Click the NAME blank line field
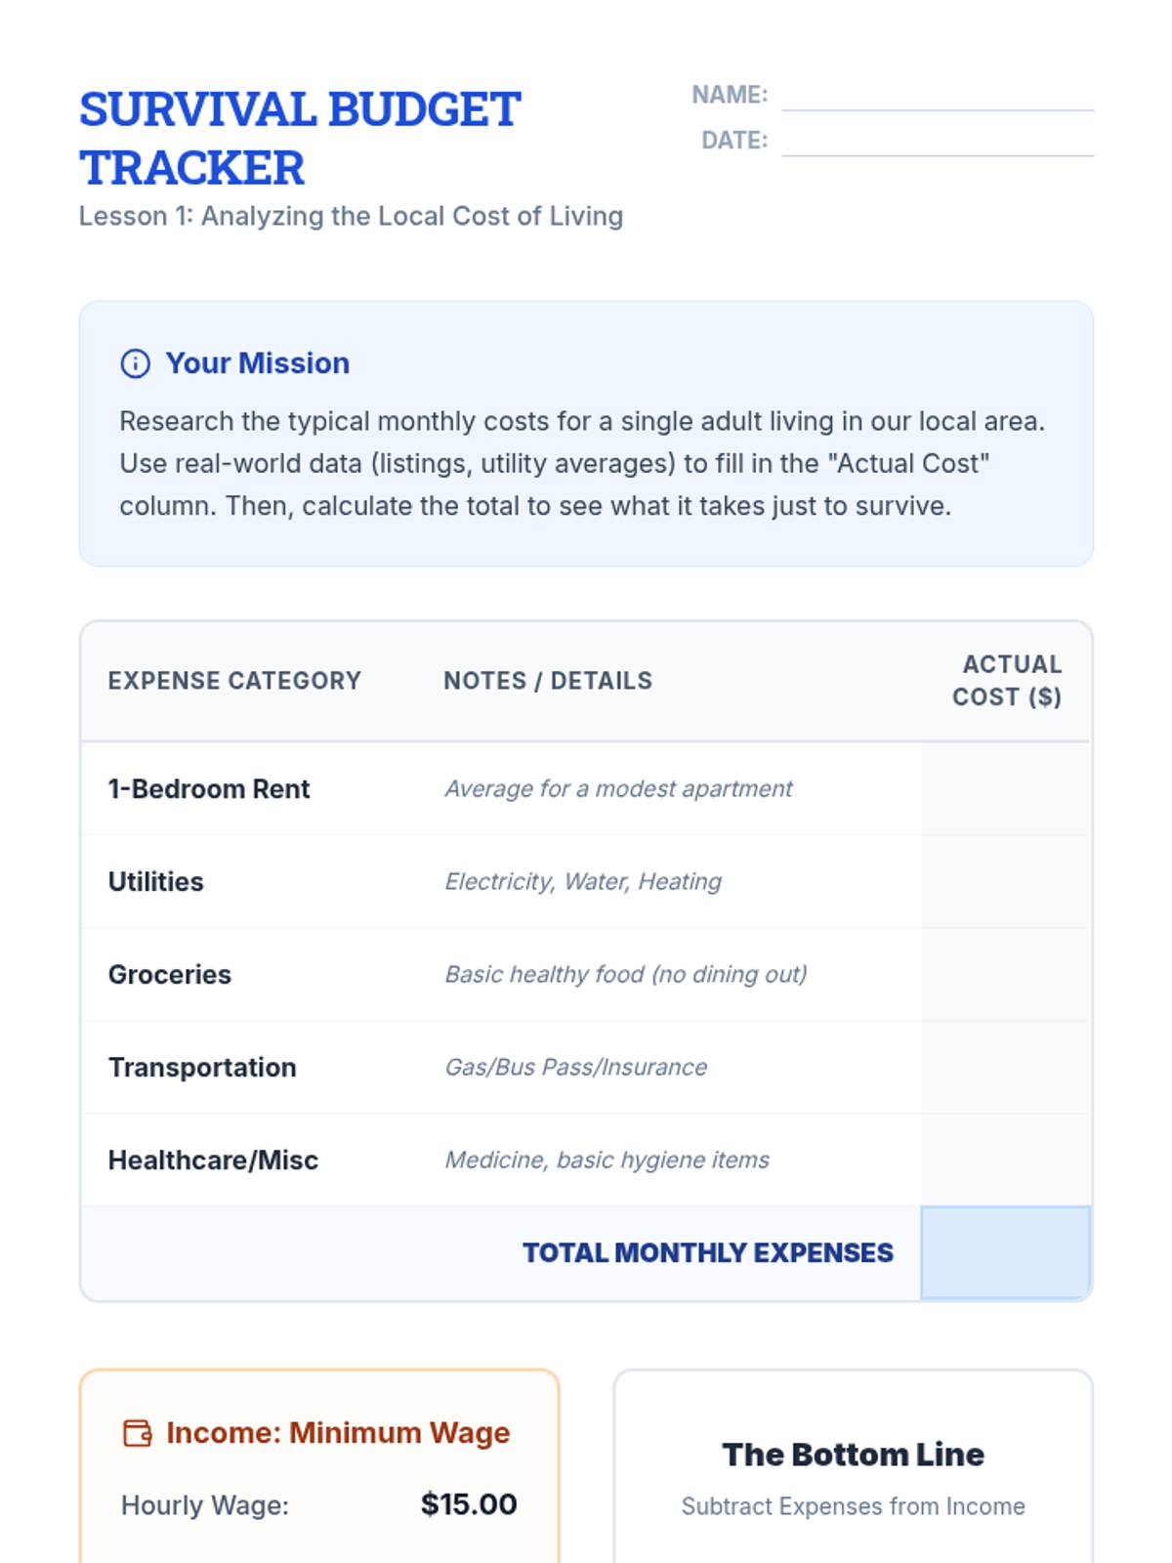The image size is (1172, 1563). pyautogui.click(x=937, y=96)
